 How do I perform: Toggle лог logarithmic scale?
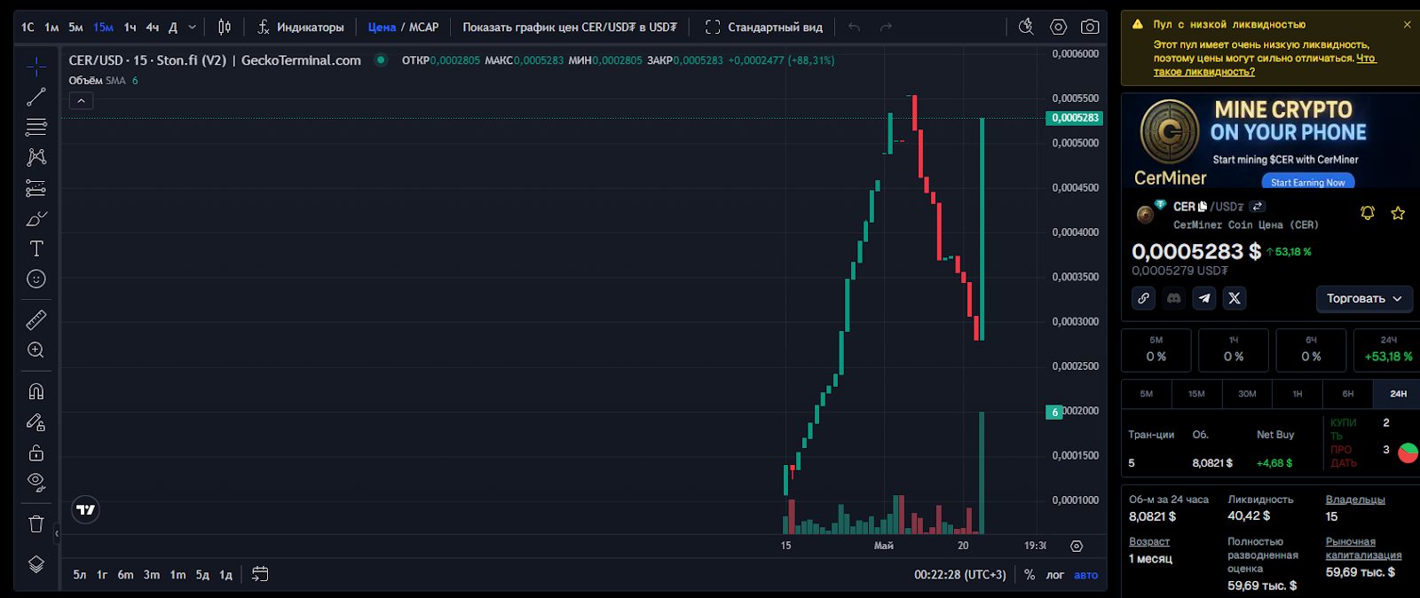[1054, 575]
